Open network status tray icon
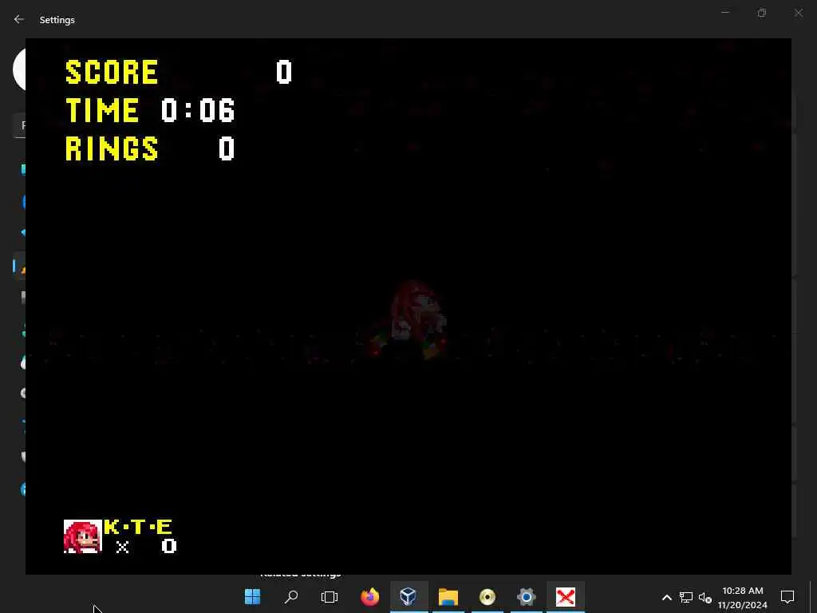817x613 pixels. 685,597
